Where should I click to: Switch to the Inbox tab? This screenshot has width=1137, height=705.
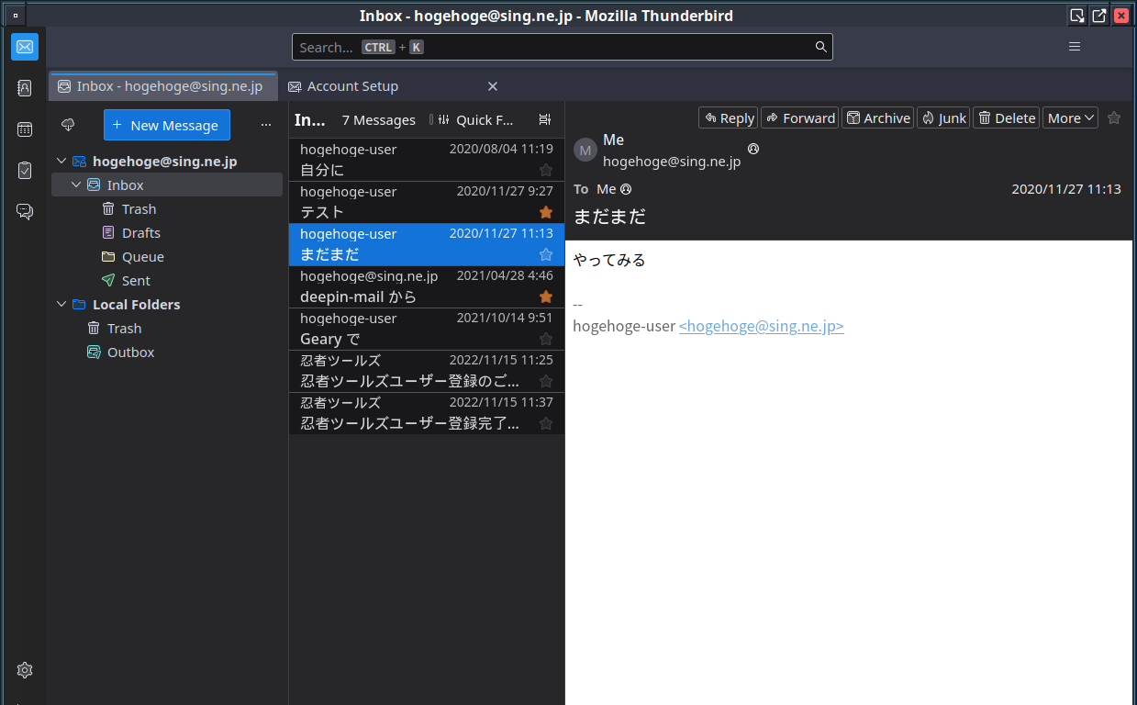coord(162,86)
